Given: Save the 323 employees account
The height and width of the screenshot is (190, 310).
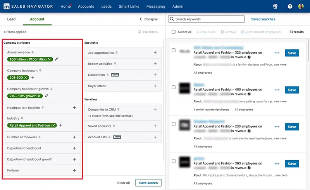Looking at the screenshot, I should coord(292,53).
